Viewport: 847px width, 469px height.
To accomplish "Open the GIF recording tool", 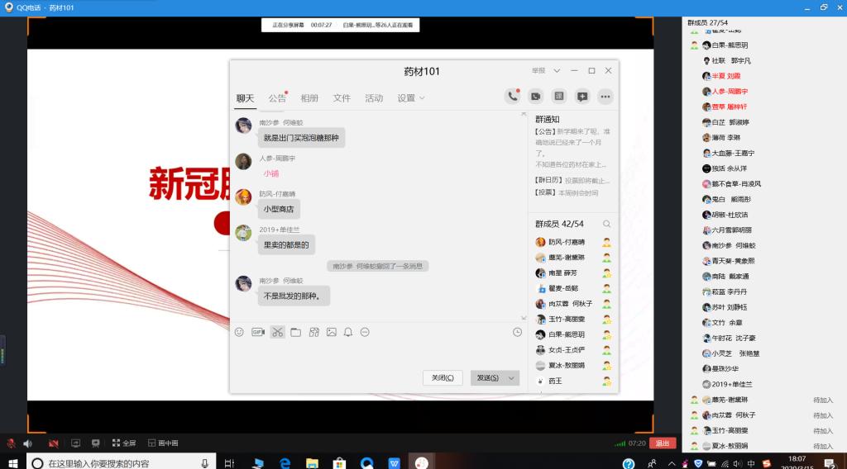I will [x=258, y=332].
